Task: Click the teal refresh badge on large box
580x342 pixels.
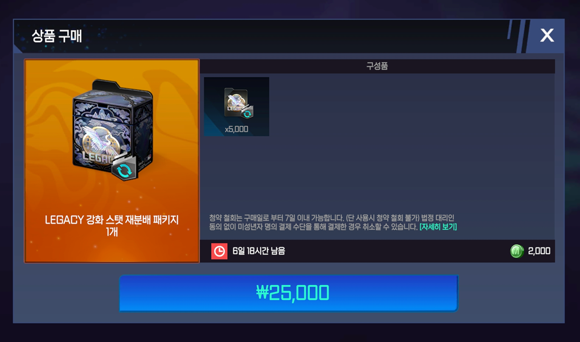Action: click(x=125, y=170)
